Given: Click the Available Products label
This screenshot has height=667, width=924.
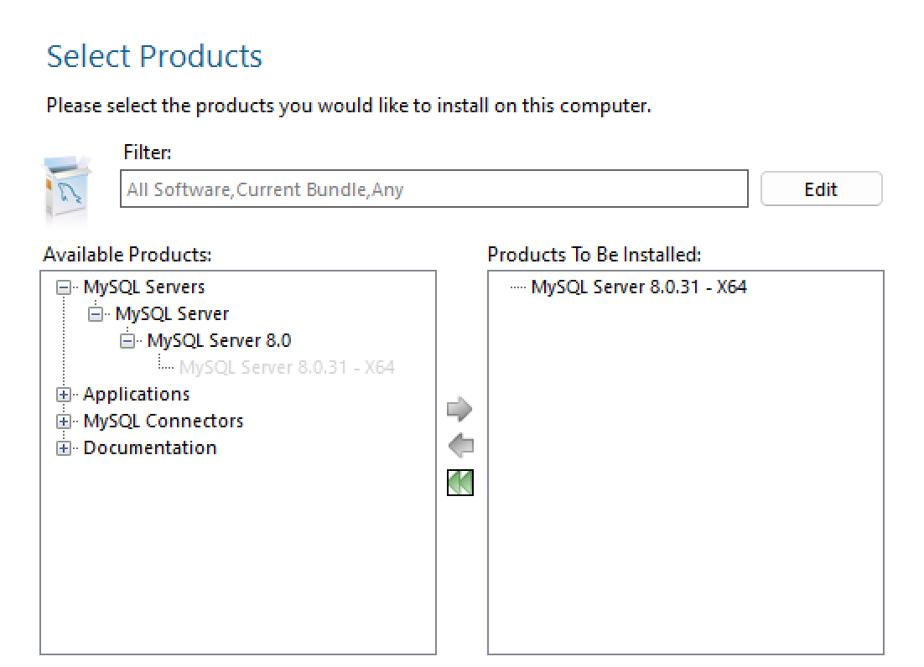Looking at the screenshot, I should click(127, 255).
